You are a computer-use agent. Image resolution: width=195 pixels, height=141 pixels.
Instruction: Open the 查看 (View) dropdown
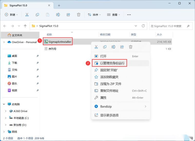113,15
